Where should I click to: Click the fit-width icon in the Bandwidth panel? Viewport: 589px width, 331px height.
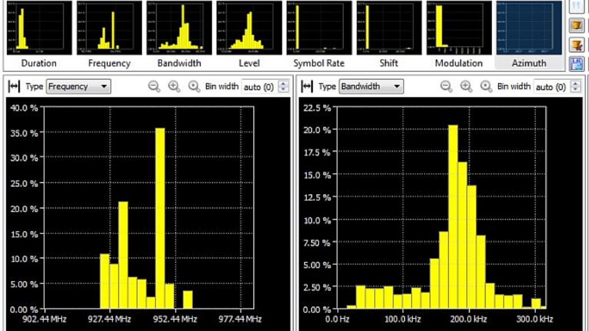pyautogui.click(x=307, y=87)
